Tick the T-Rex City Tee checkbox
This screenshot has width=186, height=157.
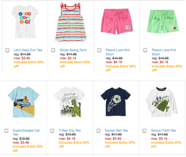[52, 131]
